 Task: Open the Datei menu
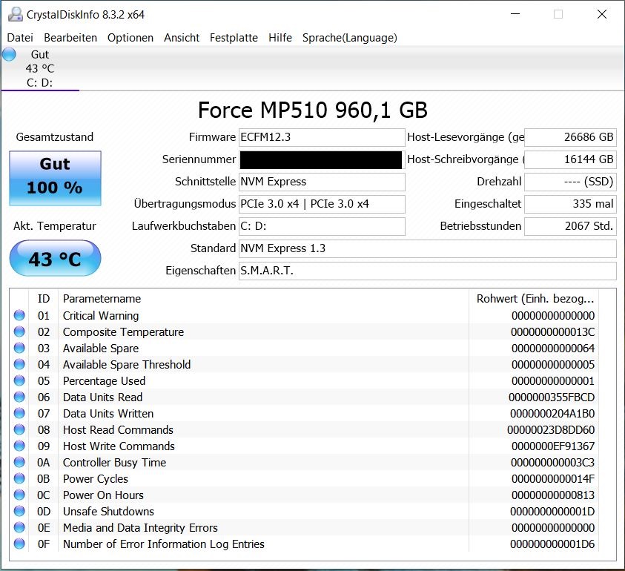[20, 38]
